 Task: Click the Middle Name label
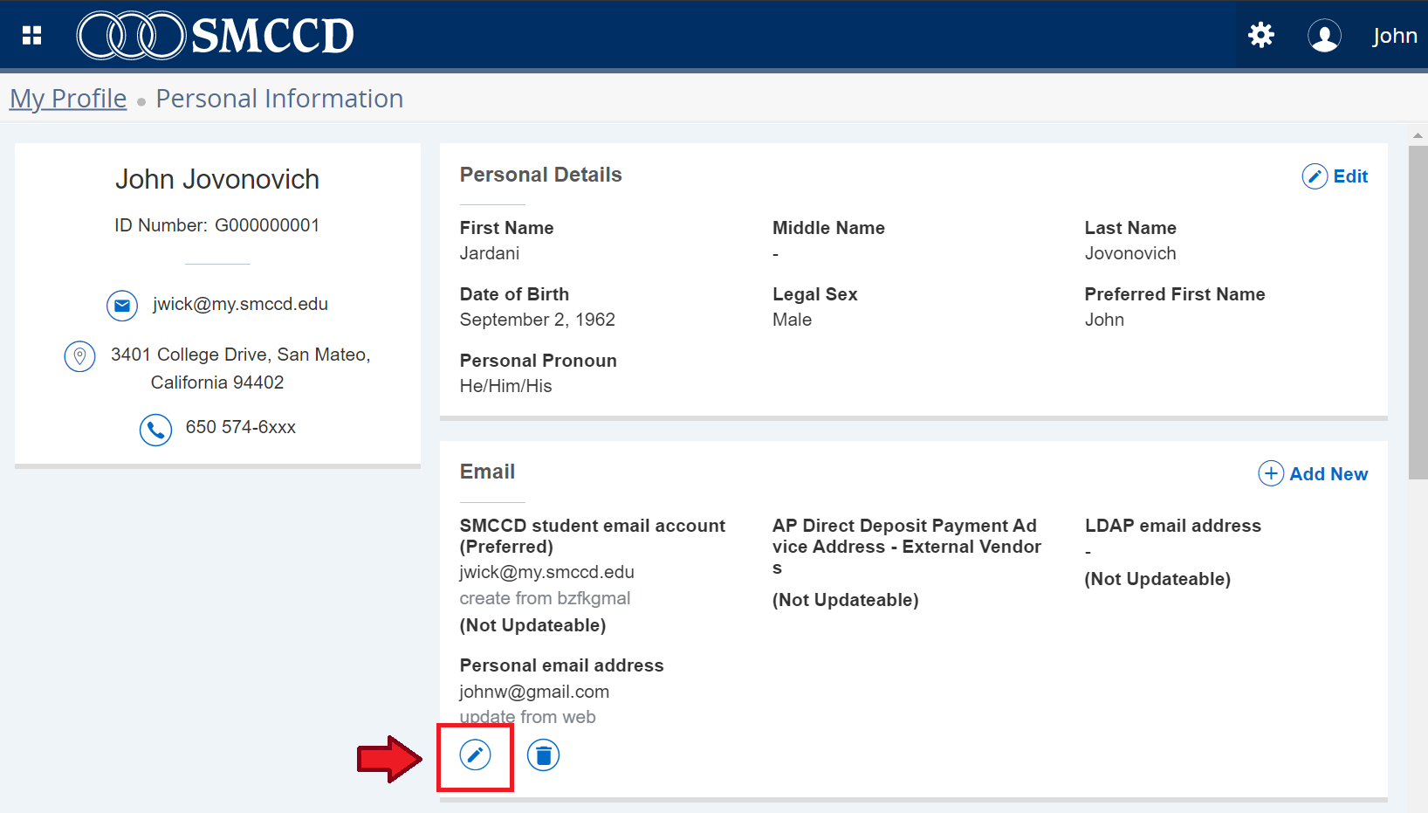pos(828,228)
